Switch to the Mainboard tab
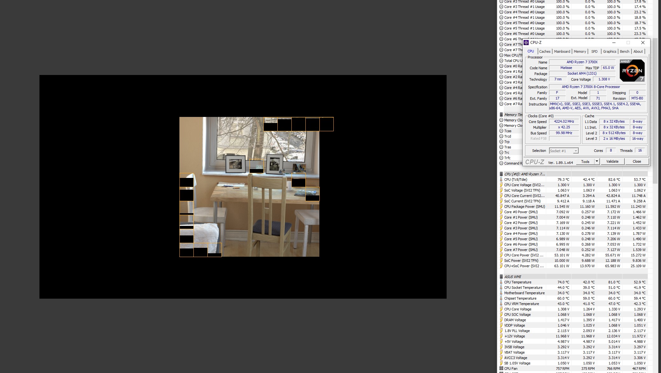Viewport: 661px width, 373px height. point(562,51)
